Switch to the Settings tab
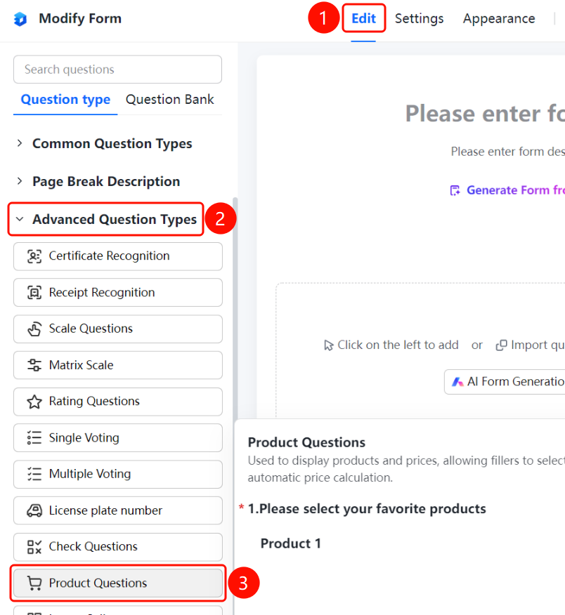 pyautogui.click(x=419, y=18)
